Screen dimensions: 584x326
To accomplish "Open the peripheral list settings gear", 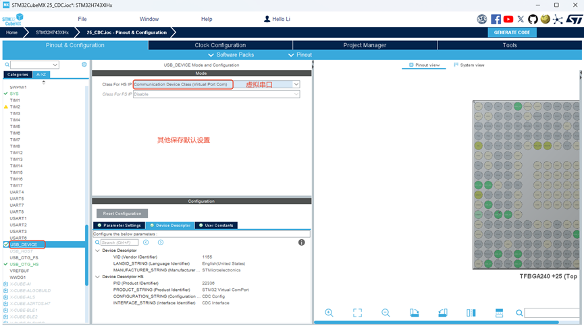I will pos(84,64).
